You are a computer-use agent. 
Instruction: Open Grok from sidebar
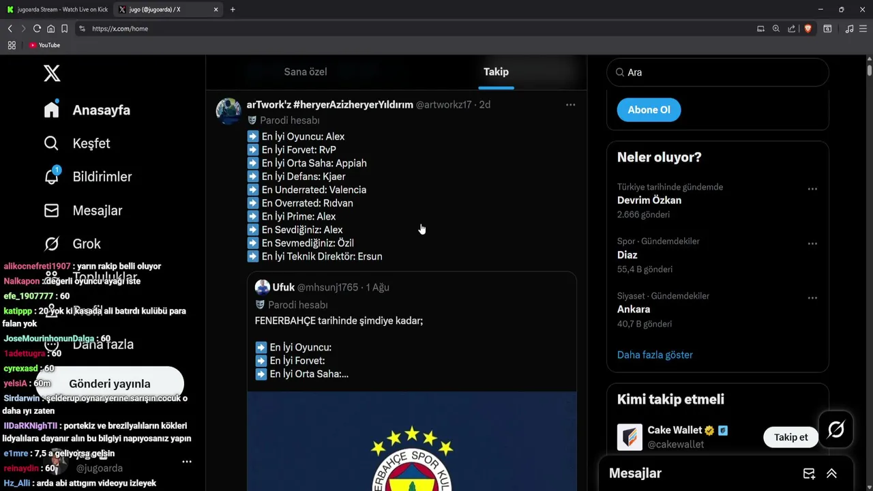coord(72,243)
